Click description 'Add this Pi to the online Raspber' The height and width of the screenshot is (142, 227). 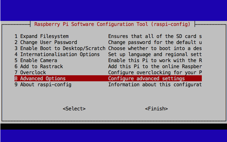click(x=155, y=66)
